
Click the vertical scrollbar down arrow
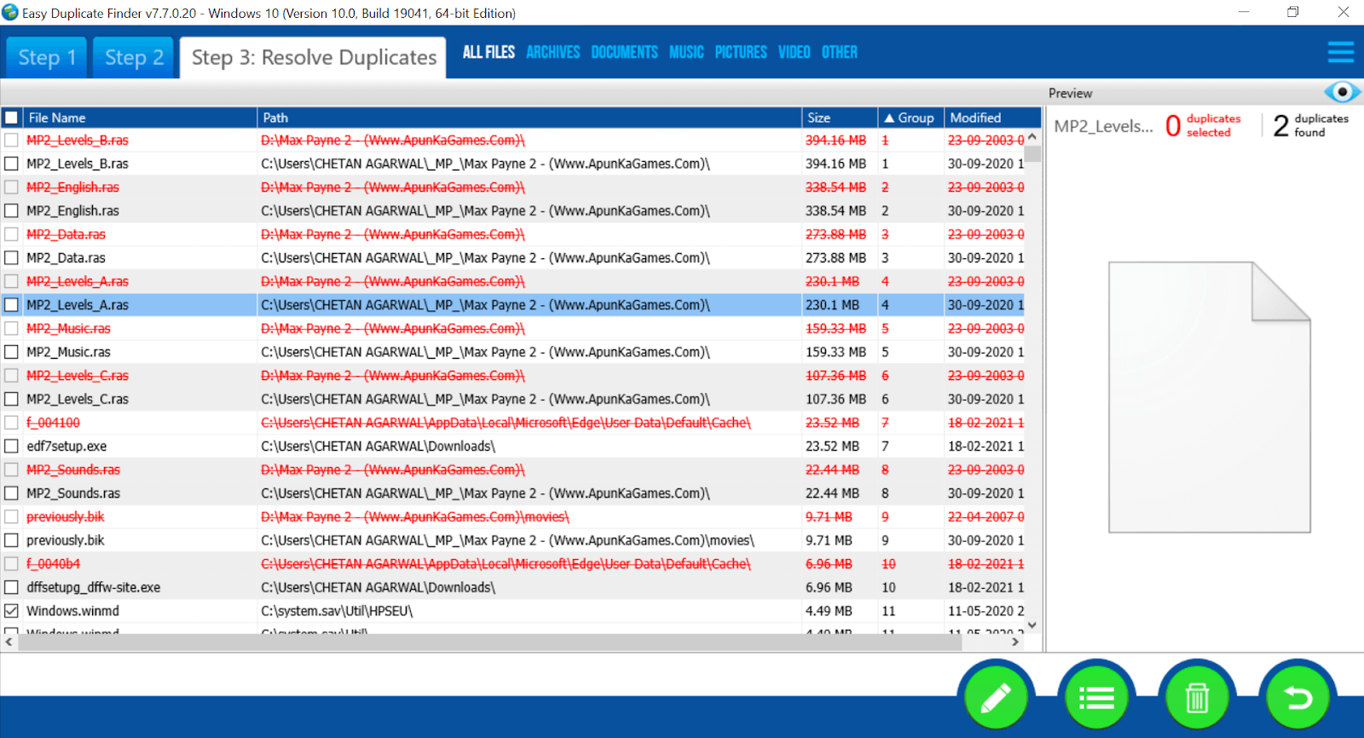click(1032, 625)
